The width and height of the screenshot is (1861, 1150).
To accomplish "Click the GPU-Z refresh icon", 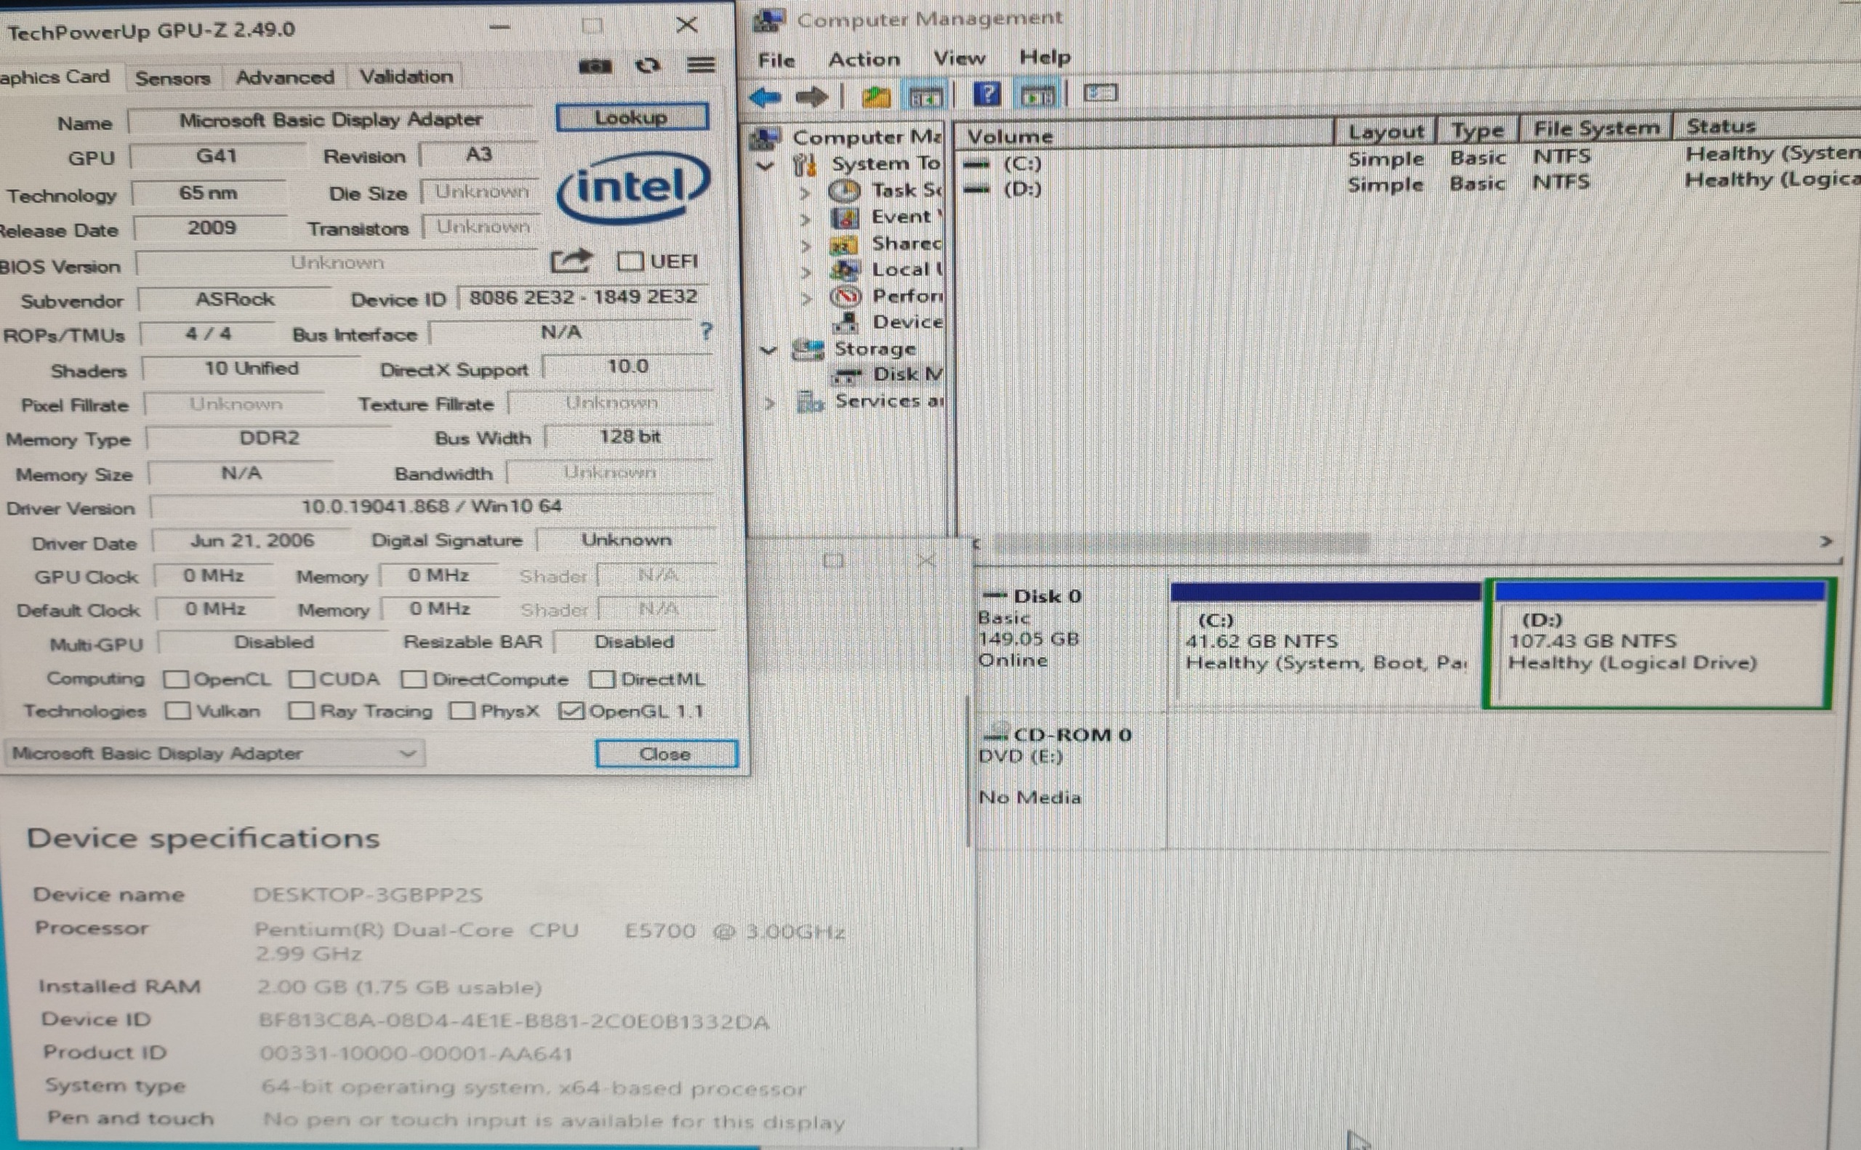I will tap(647, 66).
